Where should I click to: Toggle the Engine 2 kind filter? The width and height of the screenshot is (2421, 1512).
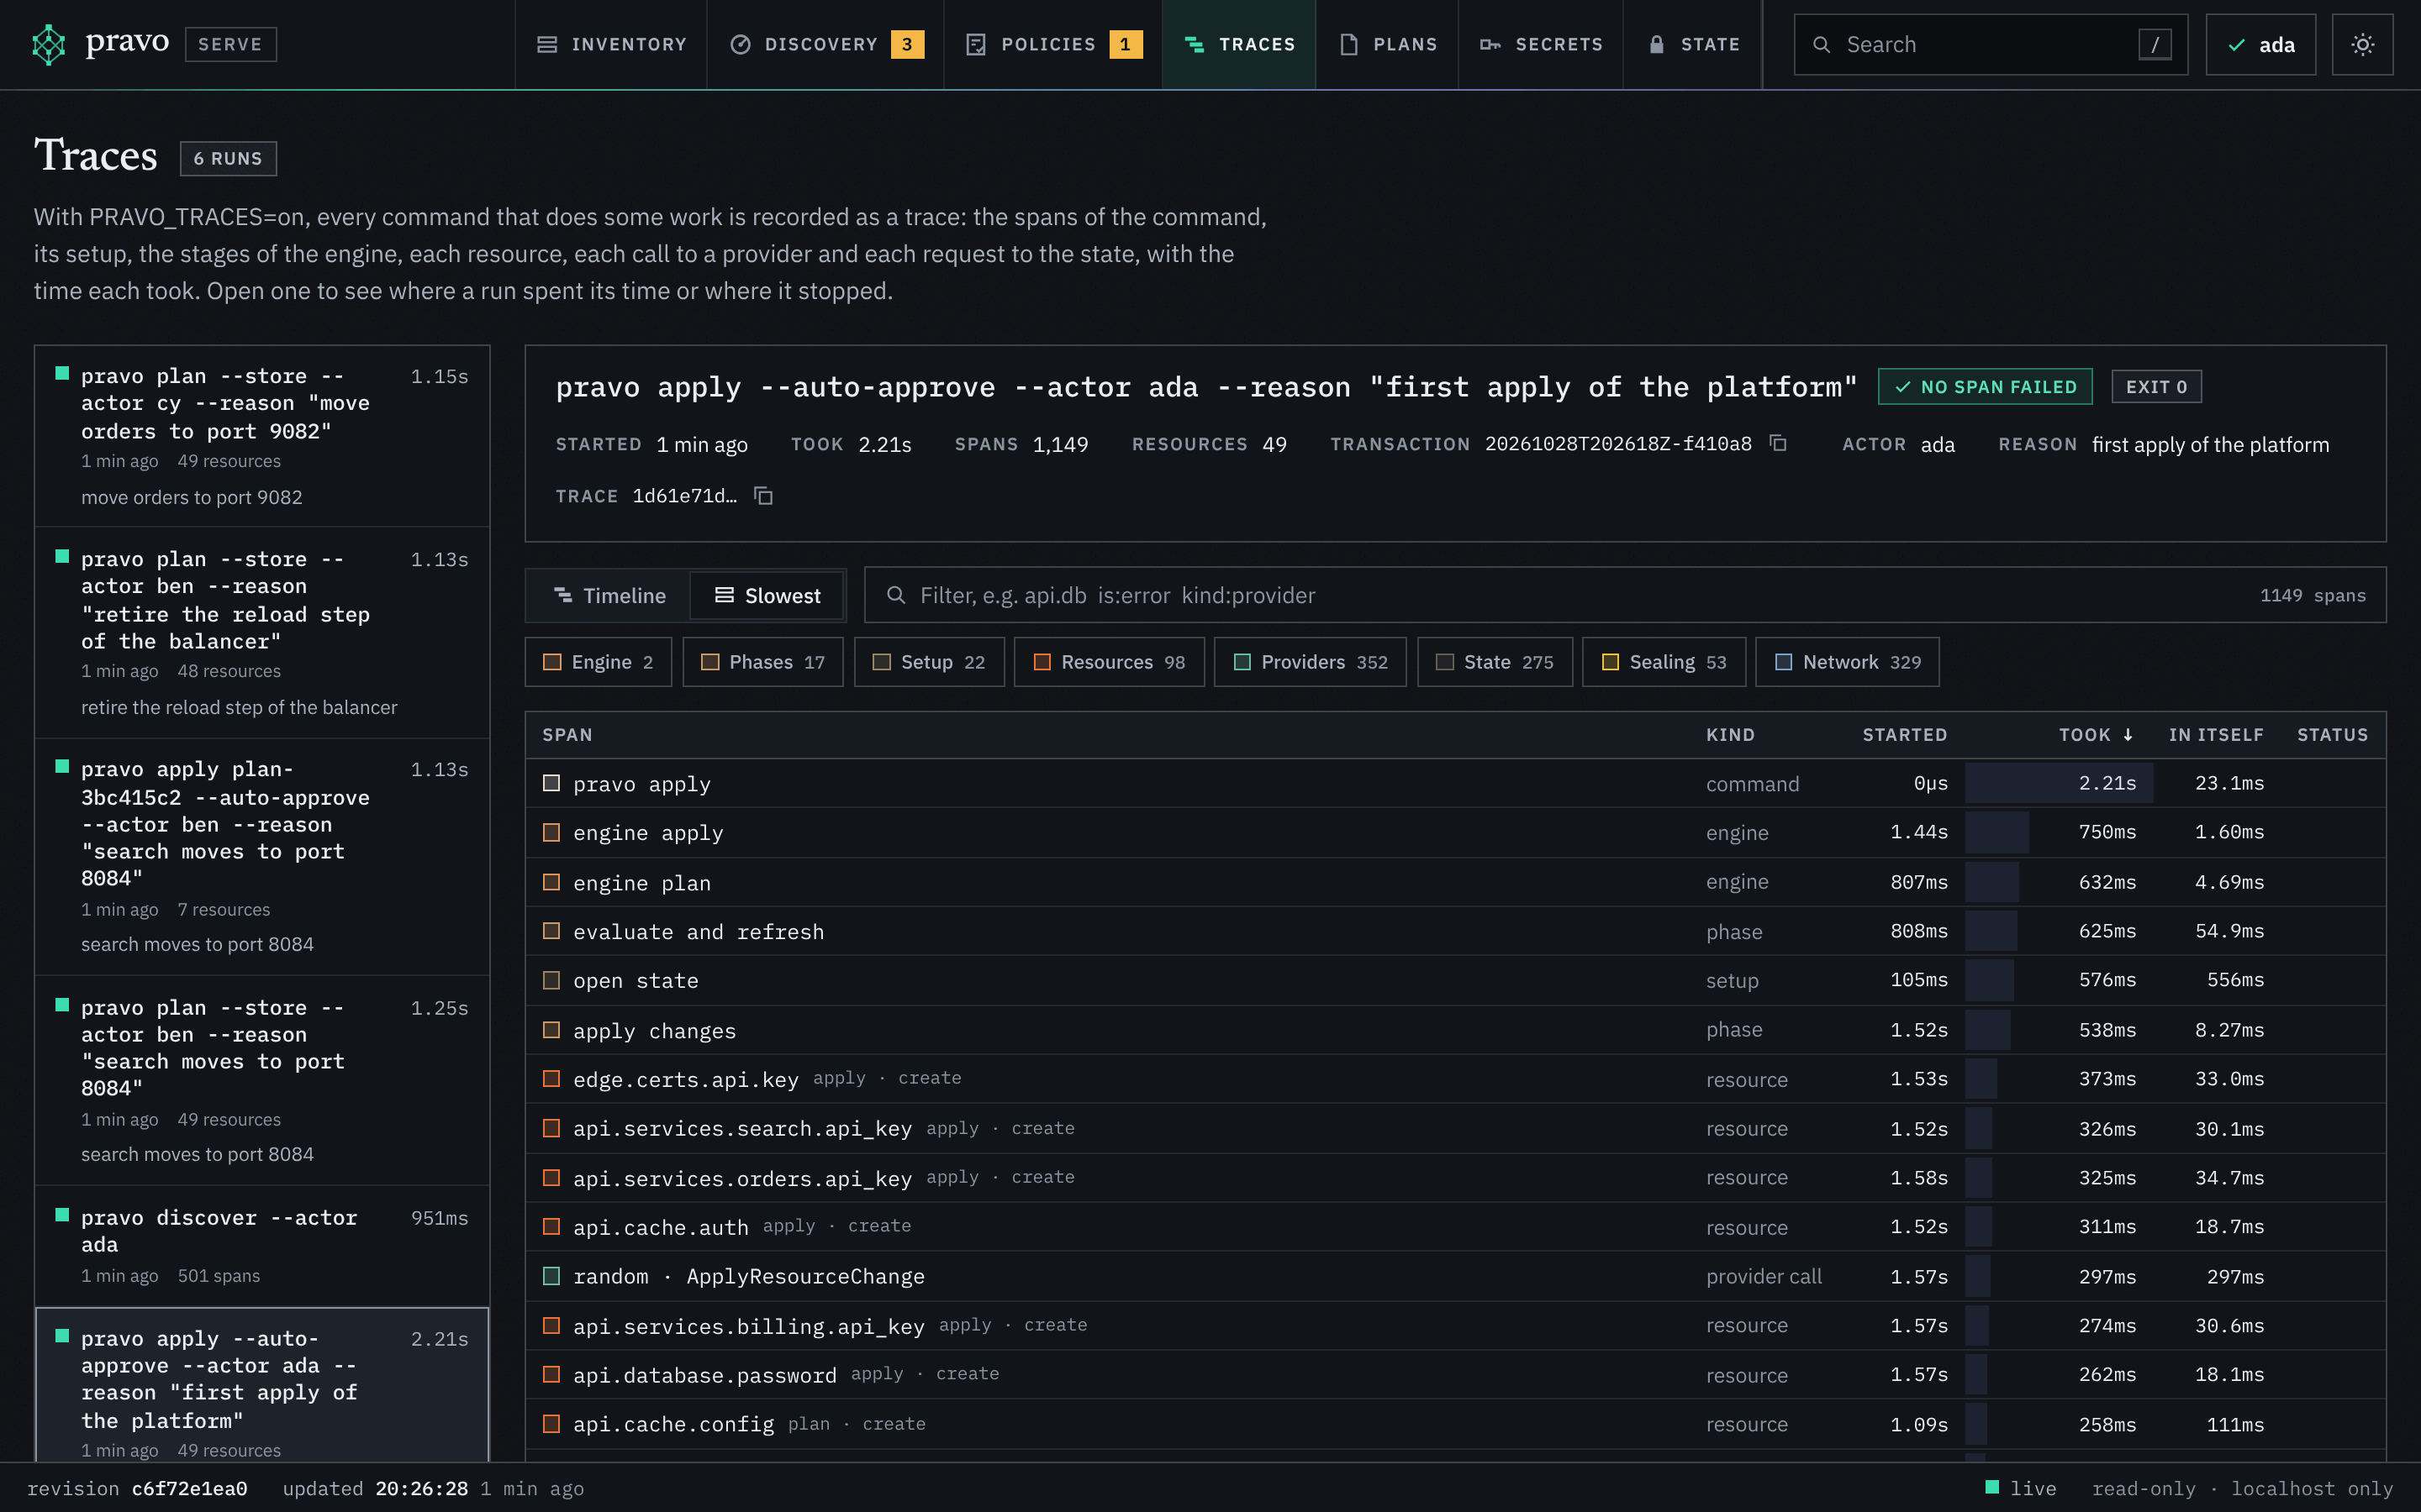point(599,662)
